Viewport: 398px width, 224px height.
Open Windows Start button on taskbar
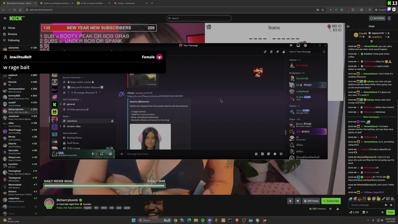tap(133, 220)
